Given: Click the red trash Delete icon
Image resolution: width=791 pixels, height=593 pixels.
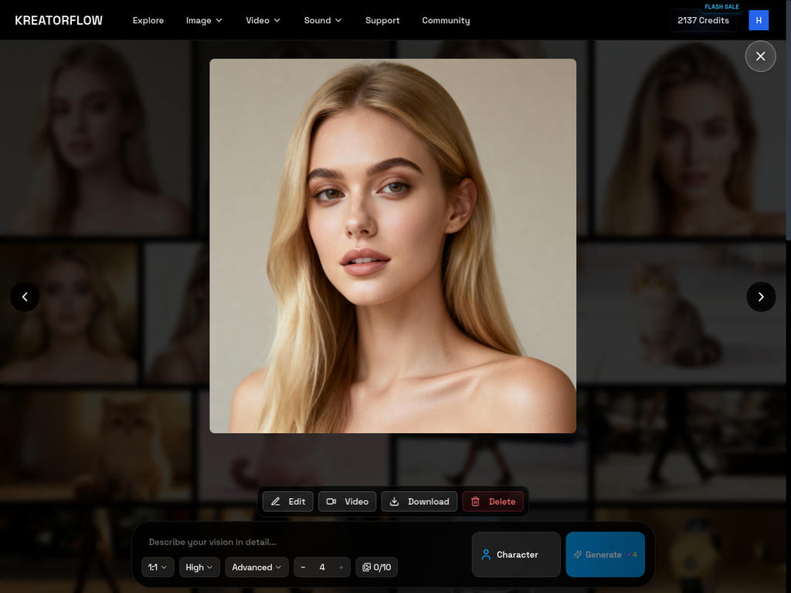Looking at the screenshot, I should point(476,501).
